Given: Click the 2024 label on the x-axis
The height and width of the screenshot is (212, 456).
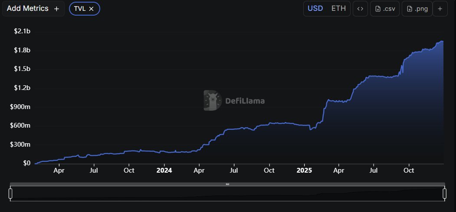Looking at the screenshot, I should pyautogui.click(x=164, y=170).
